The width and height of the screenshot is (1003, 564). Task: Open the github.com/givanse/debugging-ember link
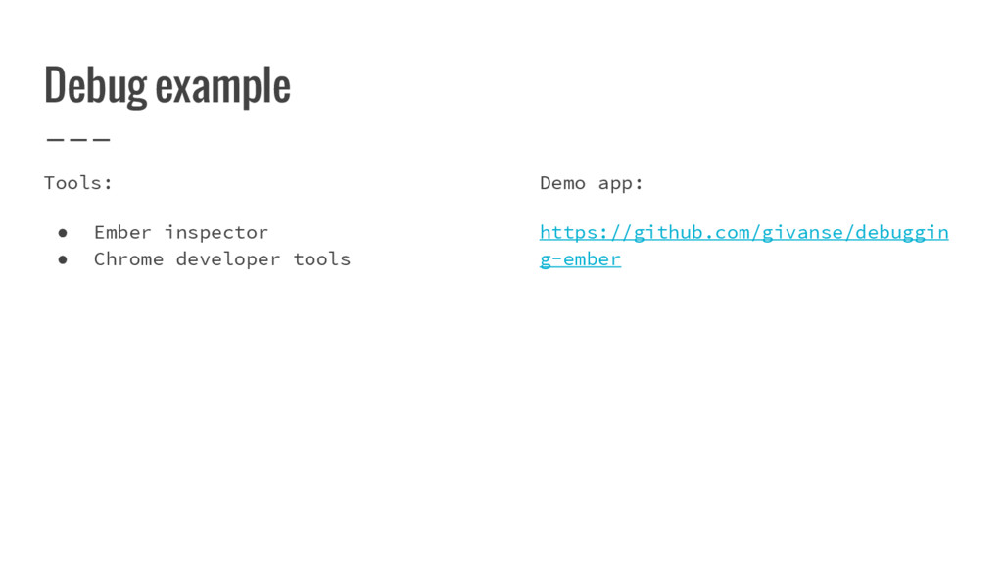744,233
